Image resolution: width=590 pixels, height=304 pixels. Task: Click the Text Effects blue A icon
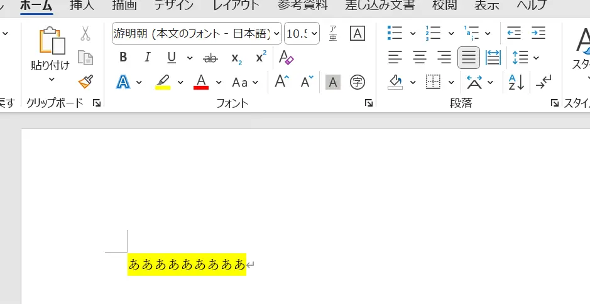point(123,82)
